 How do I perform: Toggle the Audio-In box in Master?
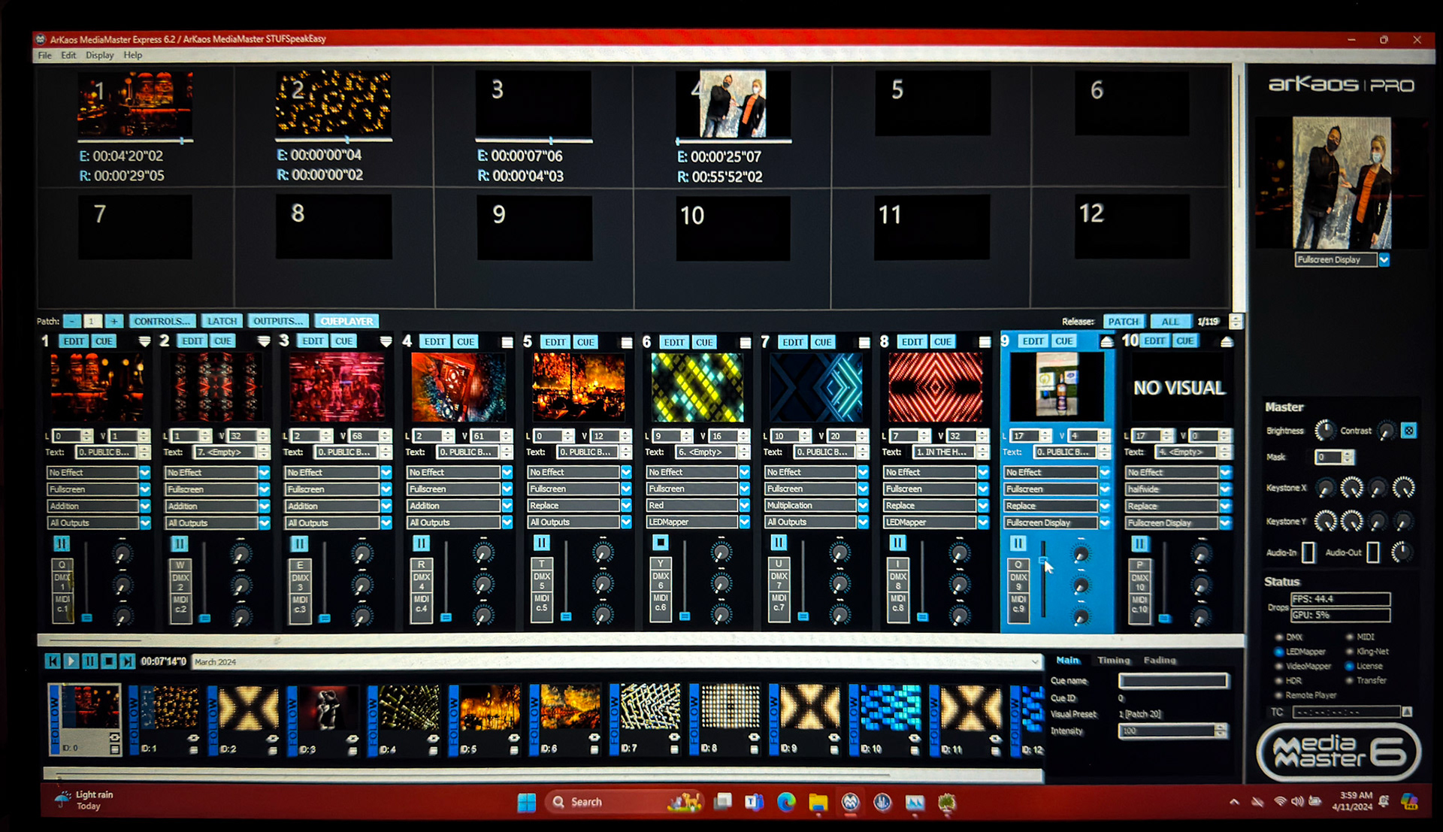(1308, 552)
